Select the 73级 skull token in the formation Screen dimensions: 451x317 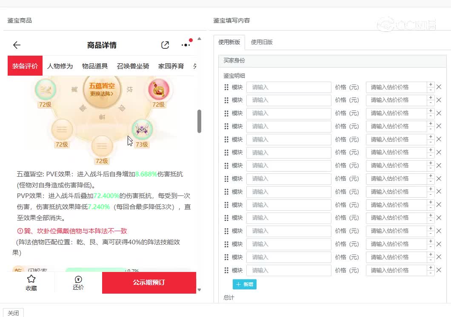(x=142, y=130)
